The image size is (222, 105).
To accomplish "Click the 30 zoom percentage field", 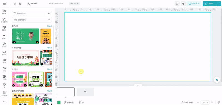I will click(x=205, y=102).
